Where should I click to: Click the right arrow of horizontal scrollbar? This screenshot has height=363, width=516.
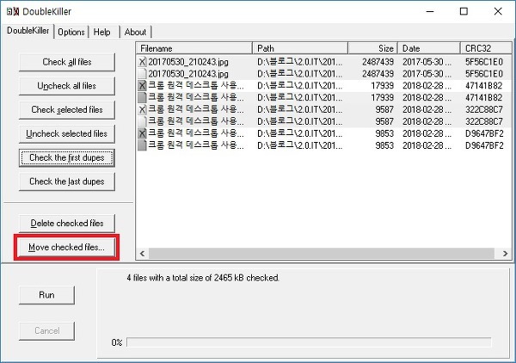(x=506, y=254)
